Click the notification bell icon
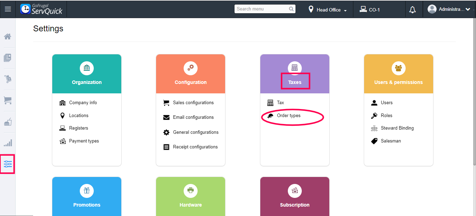The width and height of the screenshot is (476, 216). pos(413,10)
